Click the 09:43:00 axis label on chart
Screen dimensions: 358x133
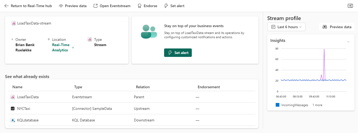(314, 96)
